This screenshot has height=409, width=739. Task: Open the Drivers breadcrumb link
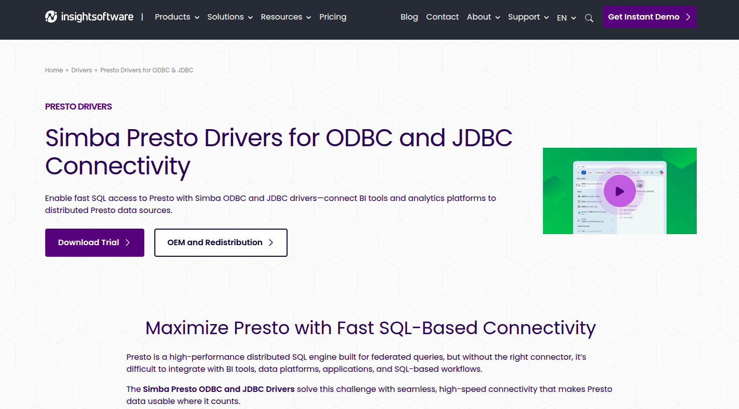click(x=81, y=70)
